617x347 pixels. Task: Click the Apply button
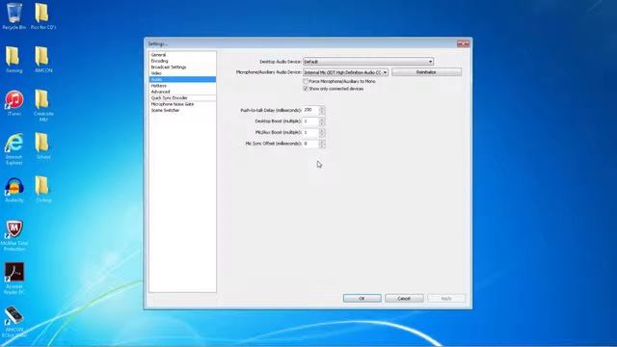(446, 298)
